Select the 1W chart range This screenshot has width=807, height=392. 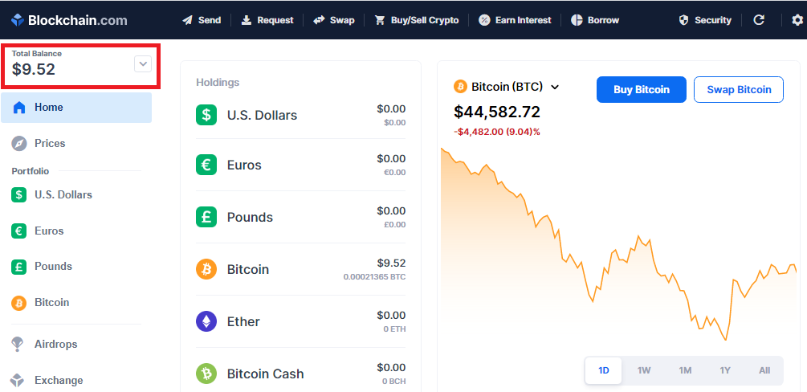pos(644,370)
